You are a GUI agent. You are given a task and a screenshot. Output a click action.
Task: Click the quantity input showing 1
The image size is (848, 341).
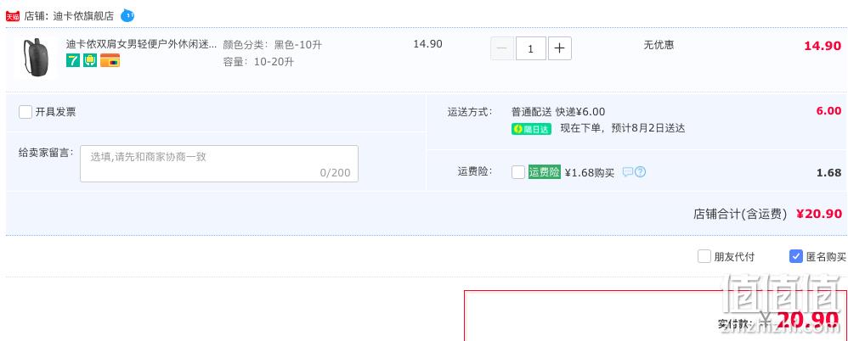[x=530, y=48]
